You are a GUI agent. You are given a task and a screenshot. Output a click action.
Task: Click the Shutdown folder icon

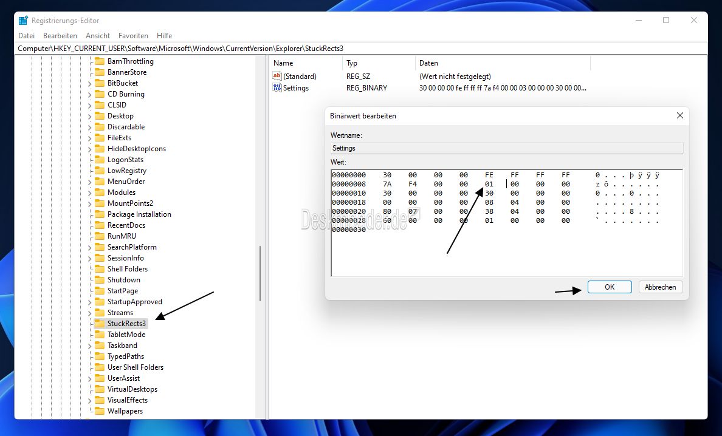pyautogui.click(x=100, y=279)
